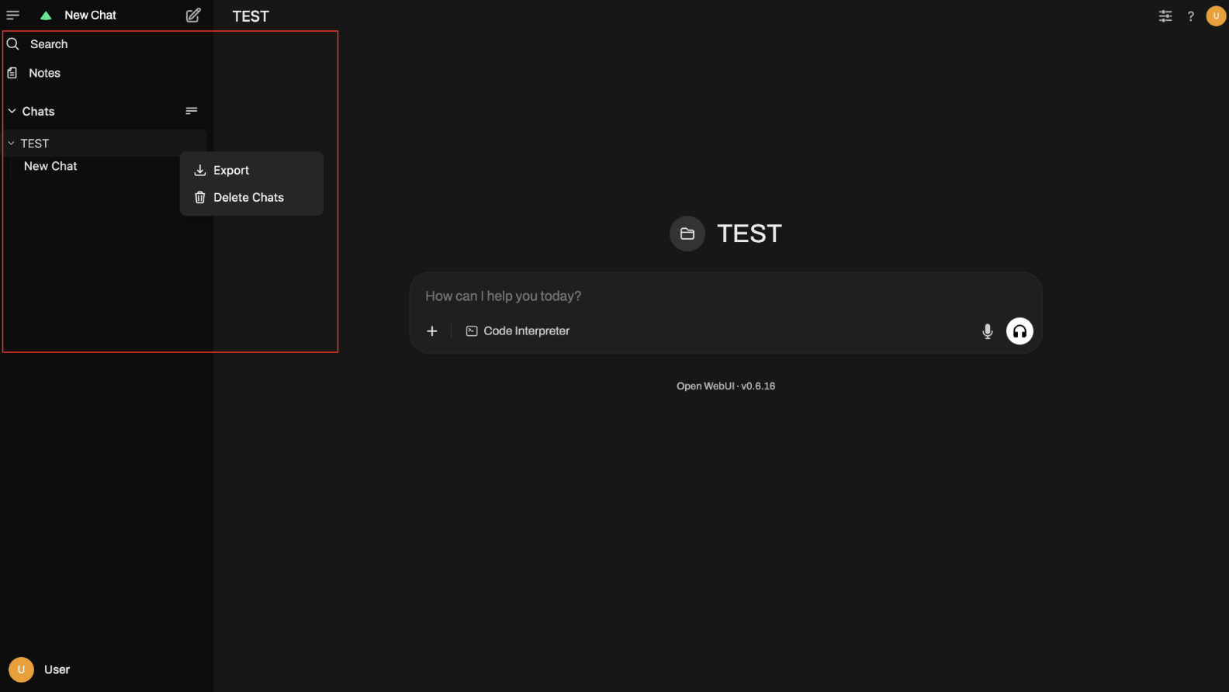Click the plus icon in message box

click(x=432, y=331)
